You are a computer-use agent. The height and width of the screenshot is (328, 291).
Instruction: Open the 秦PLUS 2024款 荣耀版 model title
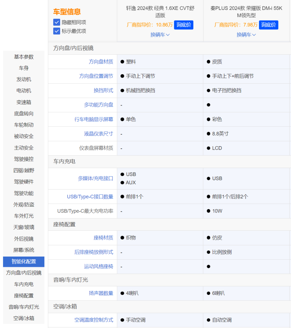[x=246, y=12]
